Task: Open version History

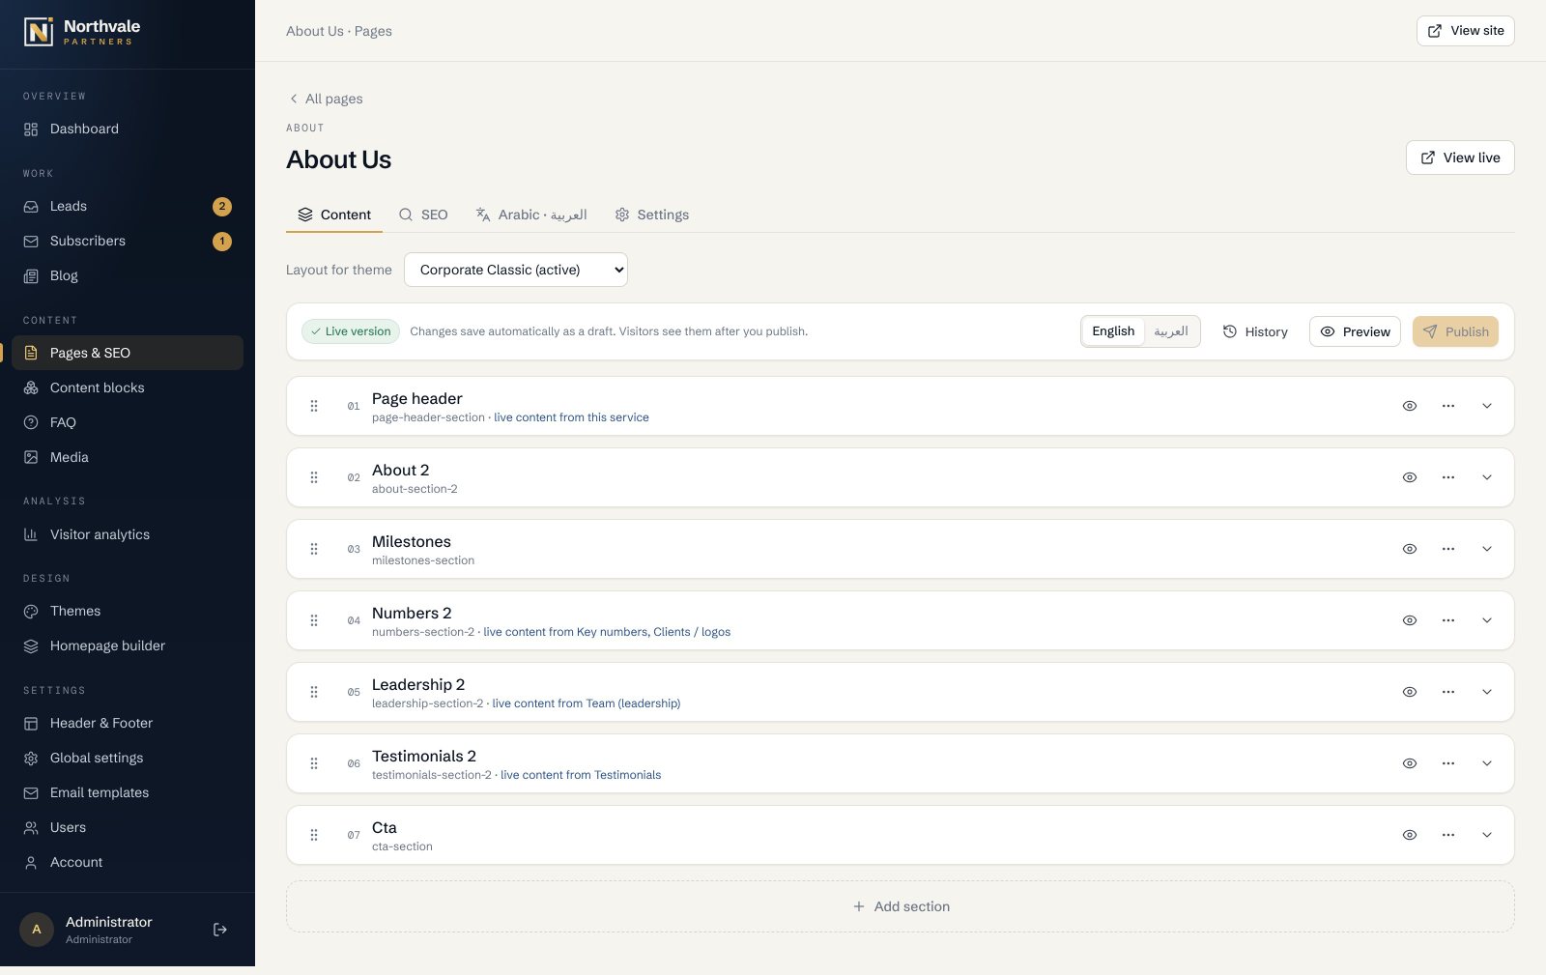Action: click(x=1255, y=331)
